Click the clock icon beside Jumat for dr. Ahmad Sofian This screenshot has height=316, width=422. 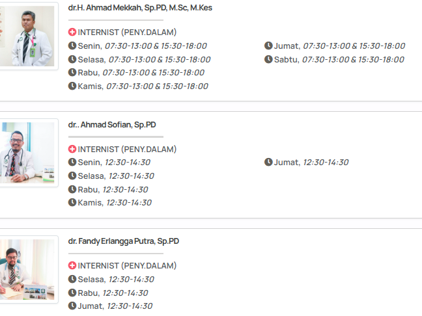click(268, 163)
